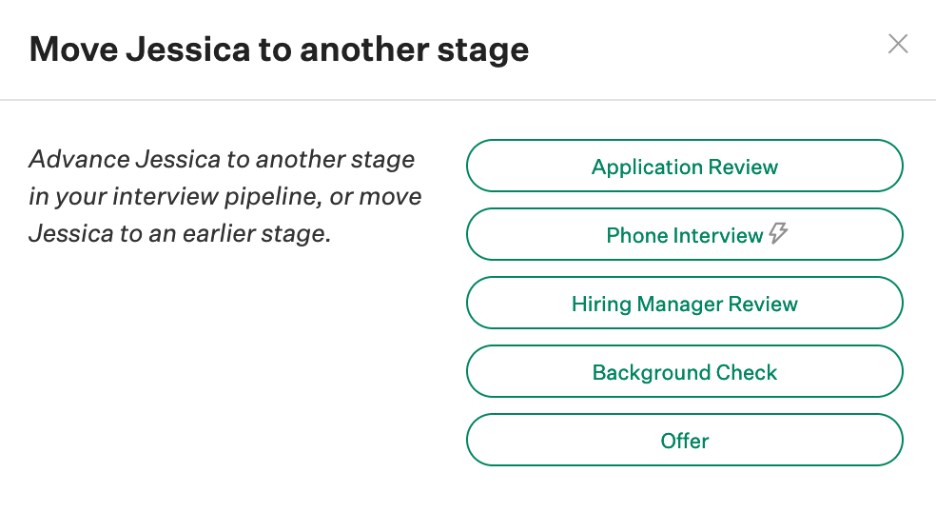Dismiss the dialog with the X icon

pos(898,44)
